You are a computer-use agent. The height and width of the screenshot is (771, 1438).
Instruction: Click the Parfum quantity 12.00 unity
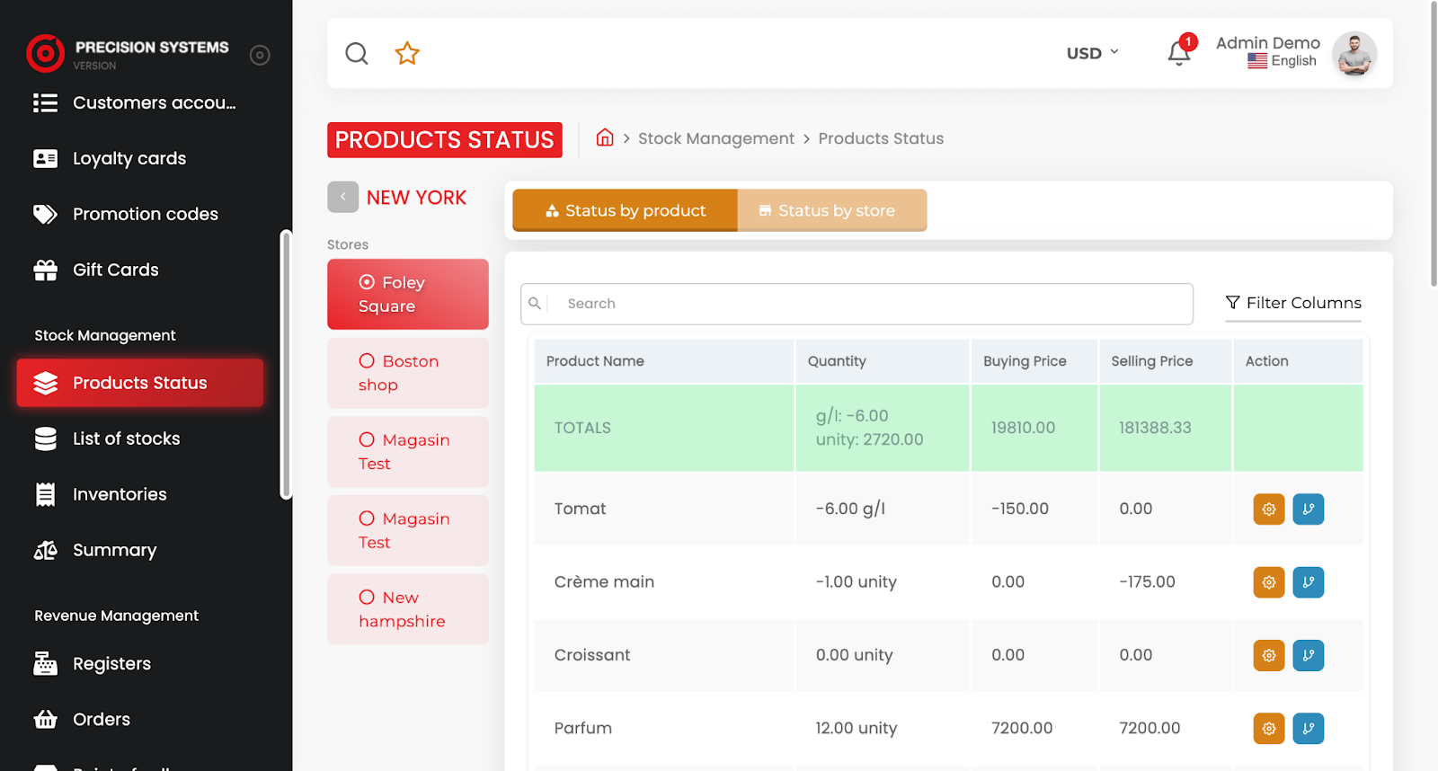point(857,729)
